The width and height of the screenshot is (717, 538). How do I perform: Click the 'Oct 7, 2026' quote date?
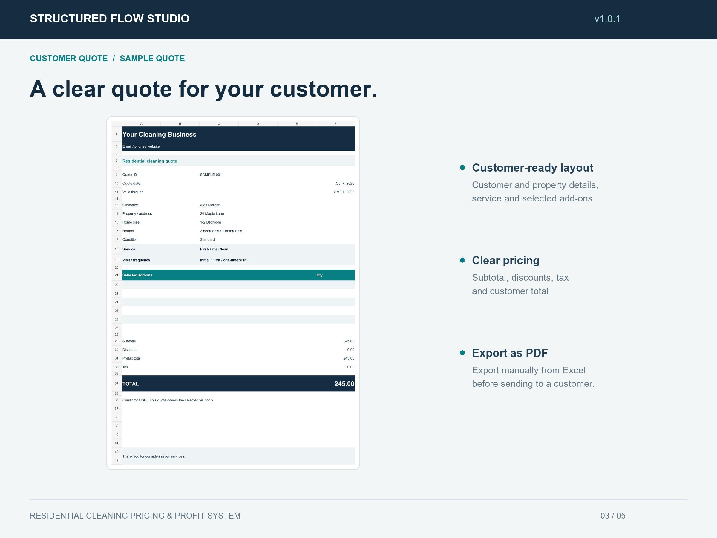345,184
